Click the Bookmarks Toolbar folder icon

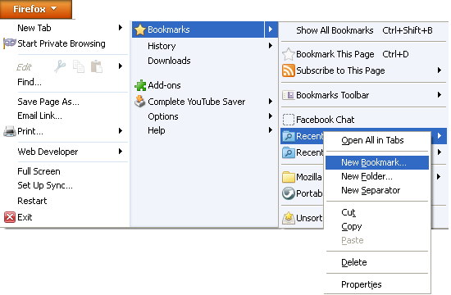[x=288, y=95]
